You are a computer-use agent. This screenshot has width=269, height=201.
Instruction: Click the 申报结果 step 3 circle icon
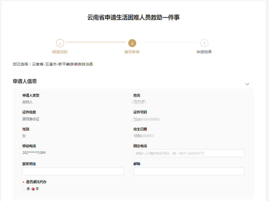pos(204,43)
